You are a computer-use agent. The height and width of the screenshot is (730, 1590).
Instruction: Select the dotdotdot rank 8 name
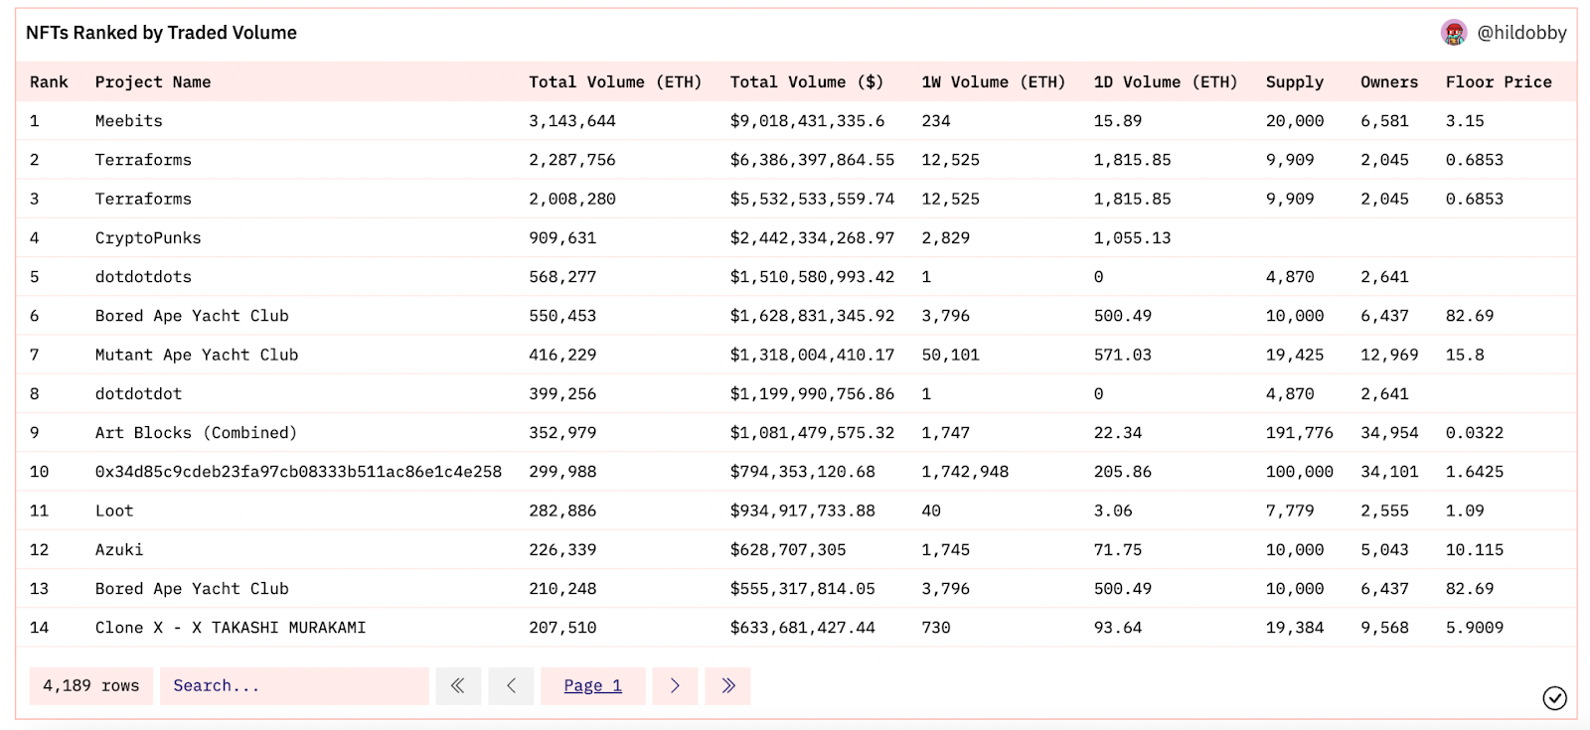point(138,393)
